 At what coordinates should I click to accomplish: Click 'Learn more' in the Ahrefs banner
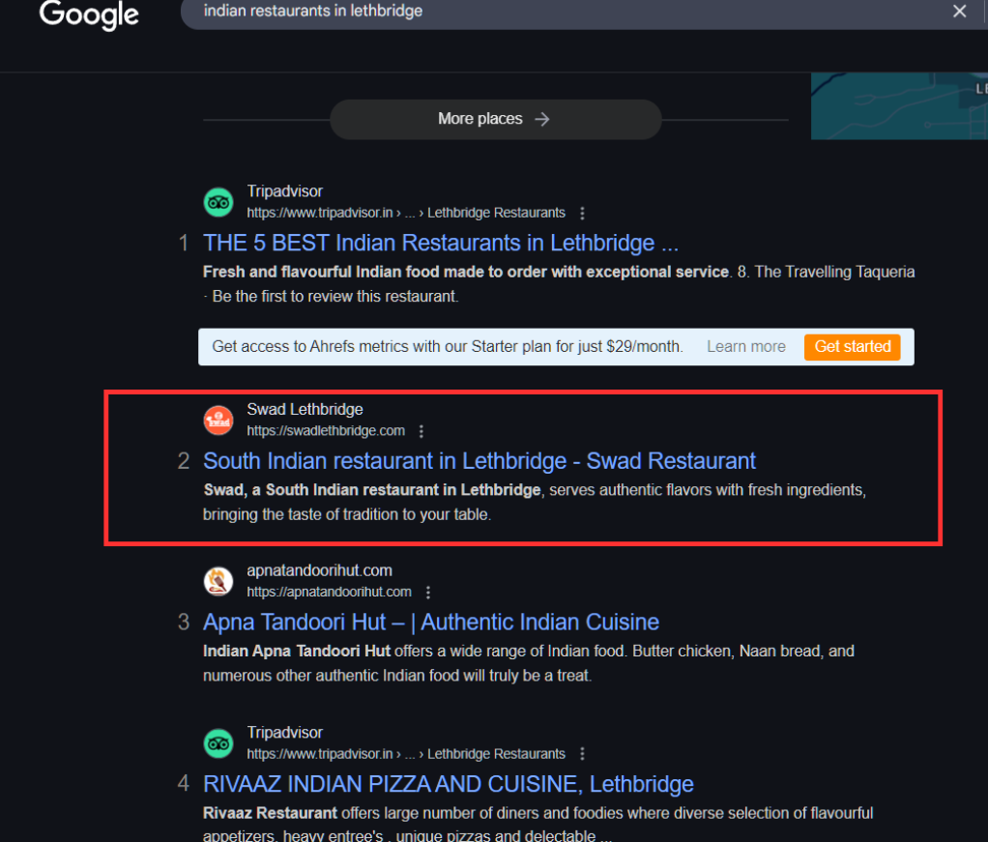pos(746,347)
